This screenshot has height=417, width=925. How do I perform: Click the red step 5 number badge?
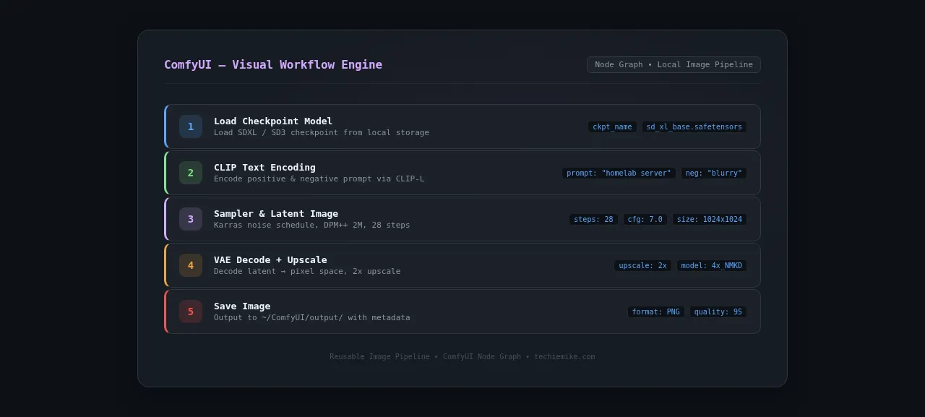[191, 311]
